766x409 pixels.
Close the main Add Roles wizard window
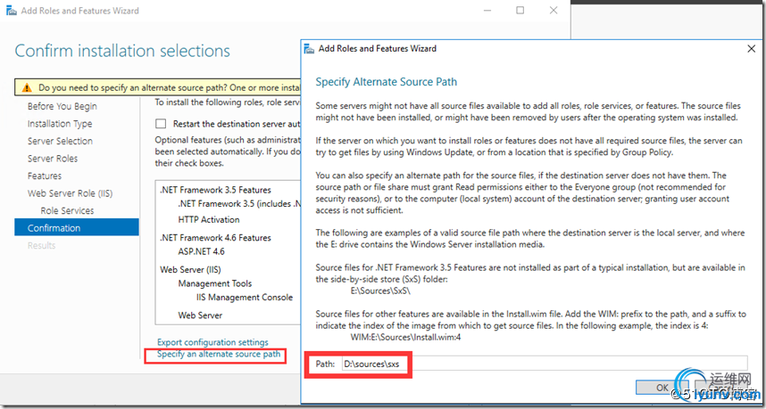(553, 10)
